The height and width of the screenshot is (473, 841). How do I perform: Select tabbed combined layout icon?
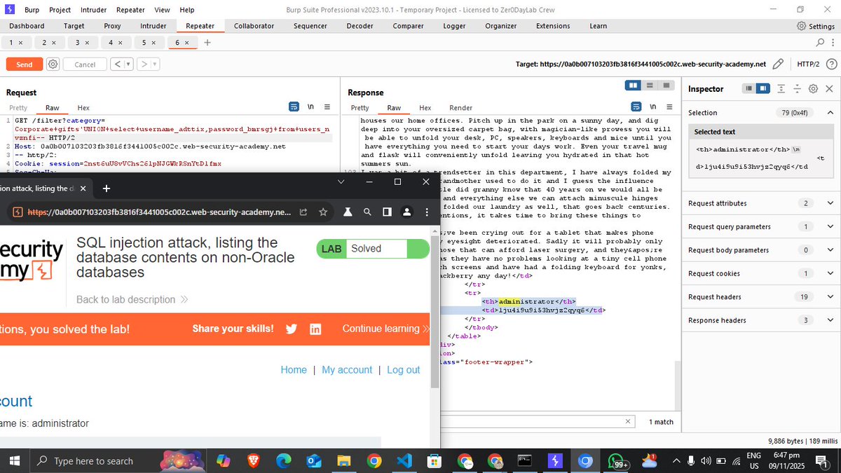pyautogui.click(x=667, y=85)
